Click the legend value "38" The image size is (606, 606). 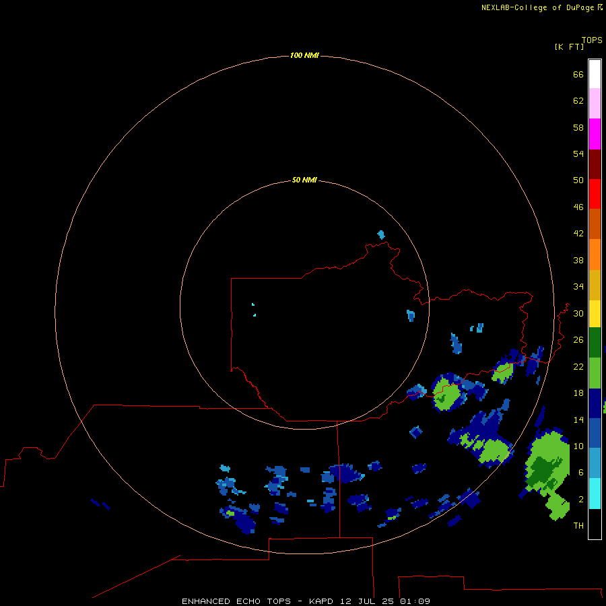click(578, 261)
